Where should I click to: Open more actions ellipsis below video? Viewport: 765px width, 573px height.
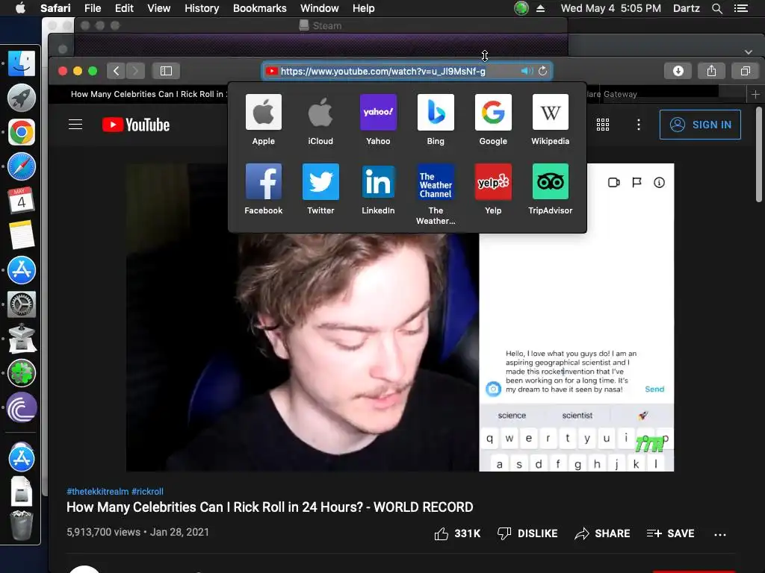(x=719, y=534)
